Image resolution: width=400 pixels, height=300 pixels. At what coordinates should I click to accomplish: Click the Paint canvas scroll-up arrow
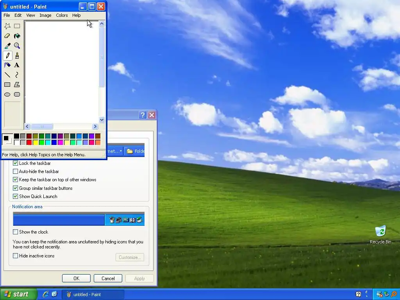coord(102,24)
